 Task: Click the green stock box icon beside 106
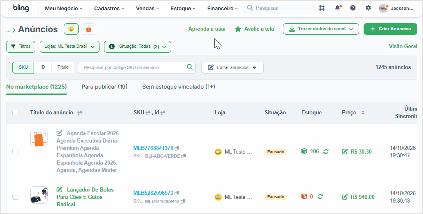tap(304, 151)
